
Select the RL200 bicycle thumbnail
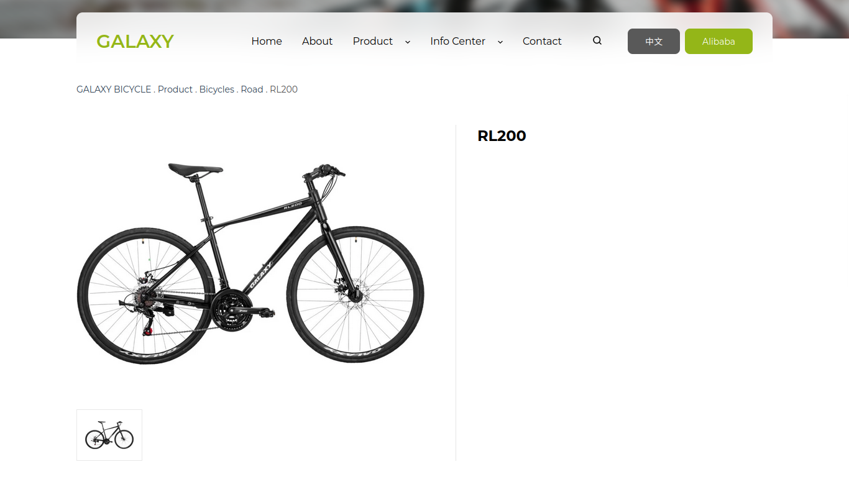click(109, 435)
